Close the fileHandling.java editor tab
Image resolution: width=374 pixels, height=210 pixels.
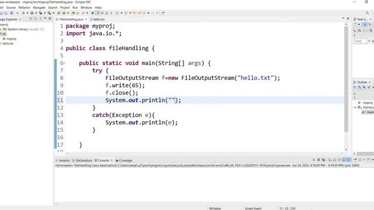pyautogui.click(x=86, y=19)
